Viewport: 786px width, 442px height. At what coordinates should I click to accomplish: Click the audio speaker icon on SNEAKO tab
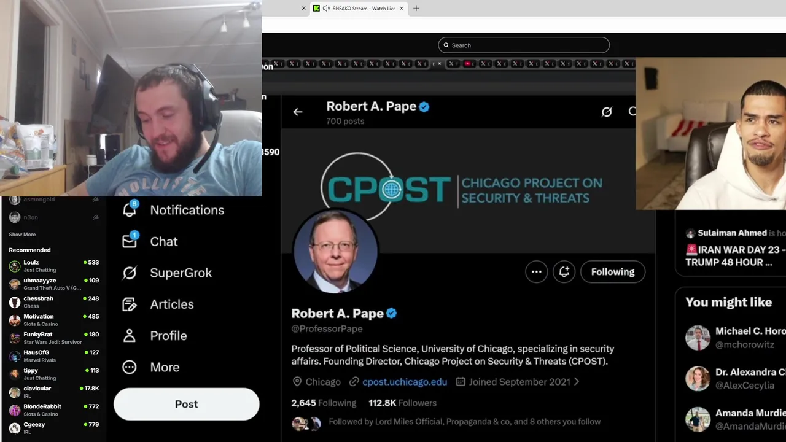pyautogui.click(x=326, y=8)
